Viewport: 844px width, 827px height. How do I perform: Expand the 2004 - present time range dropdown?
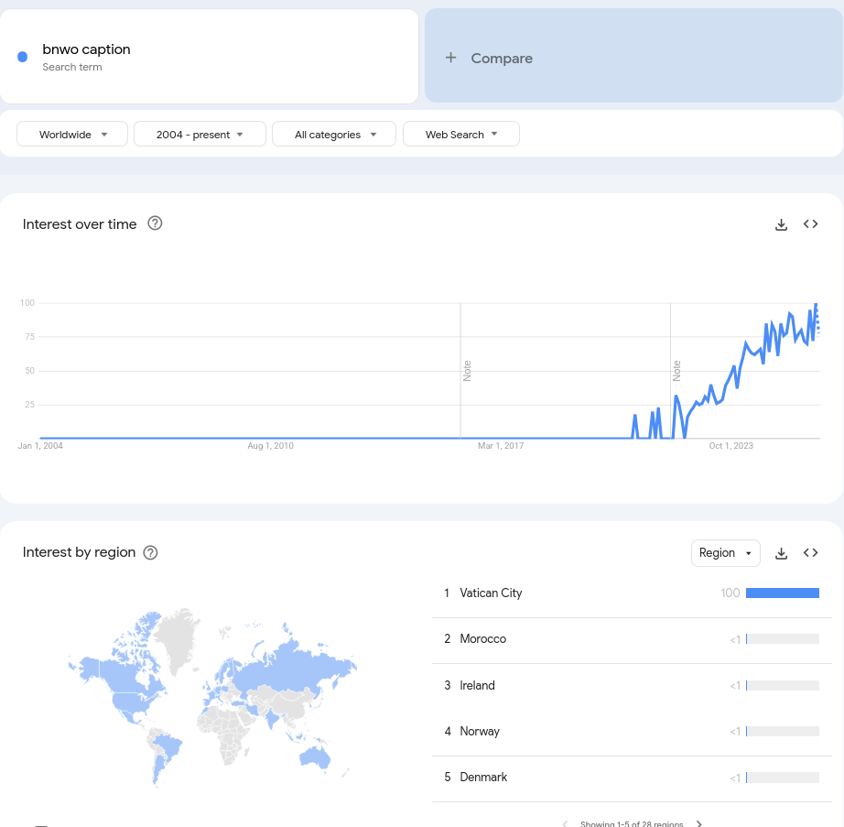(x=200, y=135)
